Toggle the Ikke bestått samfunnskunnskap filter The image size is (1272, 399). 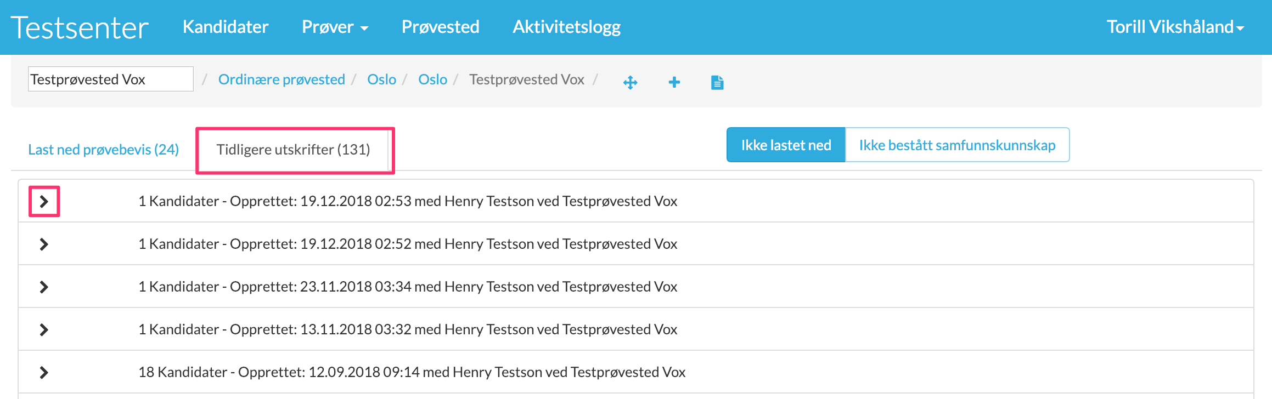956,145
